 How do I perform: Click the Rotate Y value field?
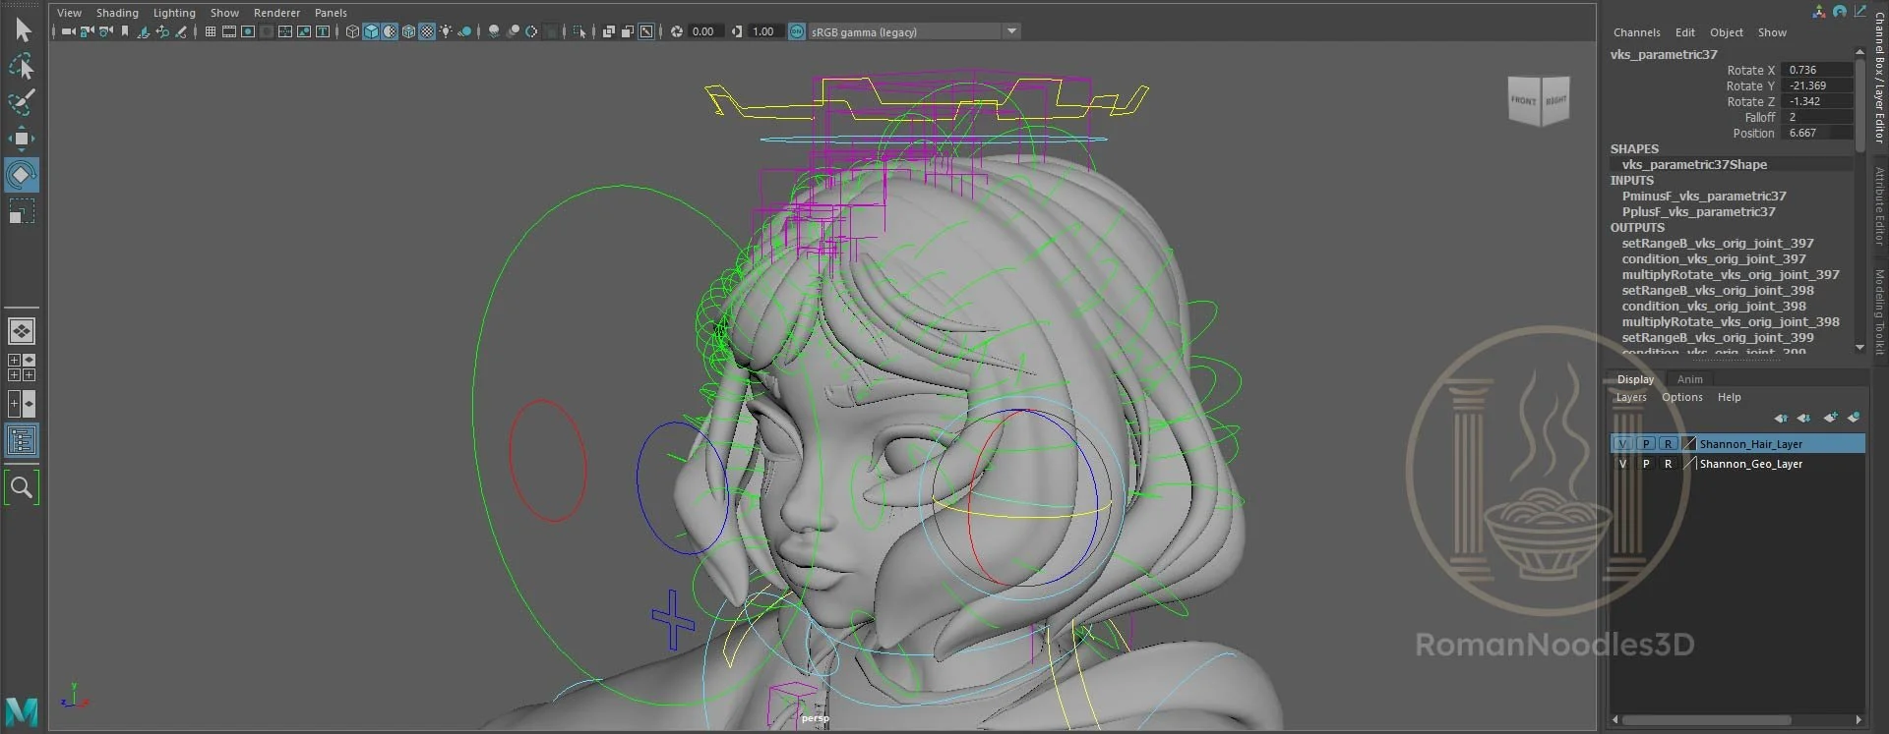click(1818, 85)
